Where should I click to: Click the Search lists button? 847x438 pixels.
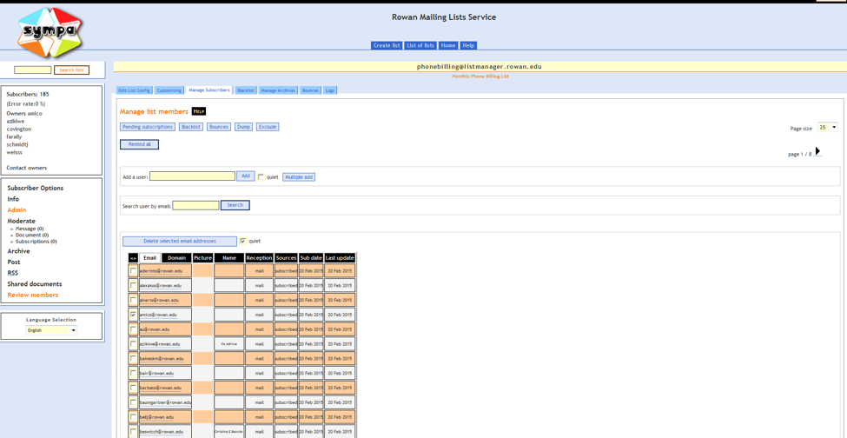coord(72,70)
